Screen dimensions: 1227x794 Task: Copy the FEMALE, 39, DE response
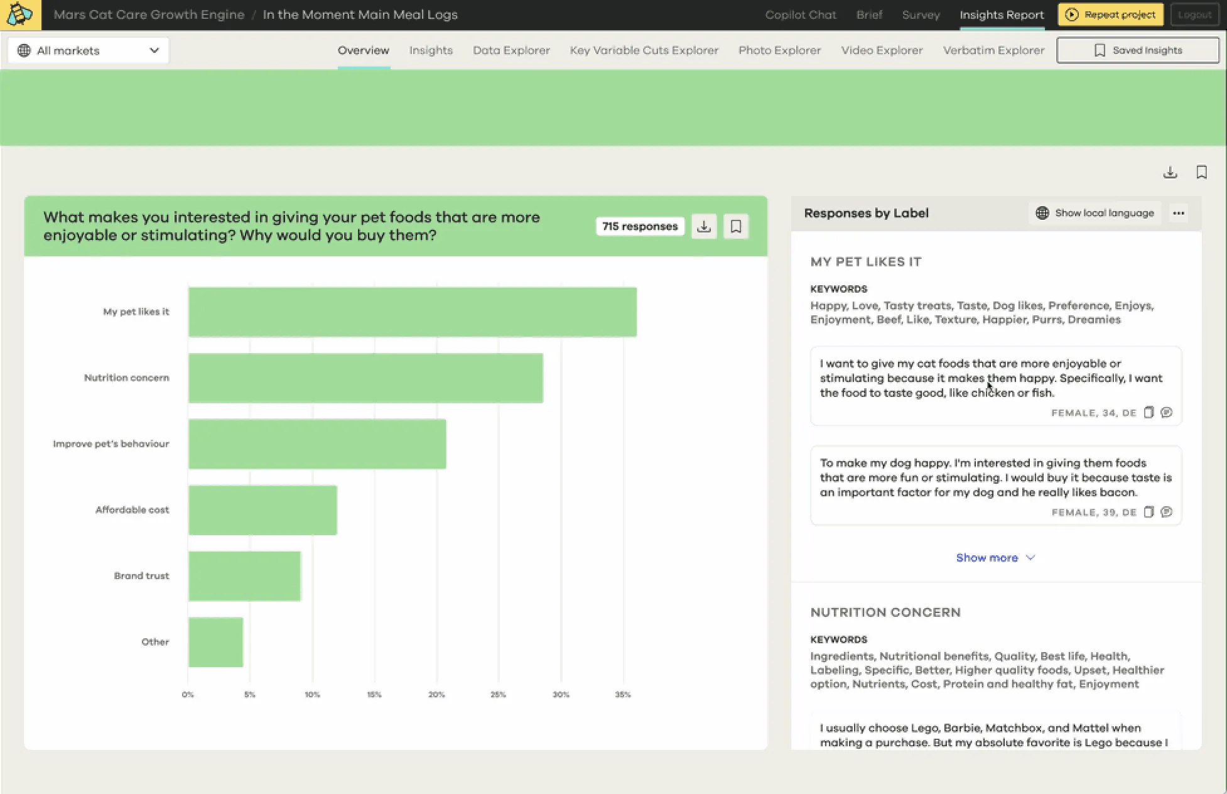pos(1149,512)
